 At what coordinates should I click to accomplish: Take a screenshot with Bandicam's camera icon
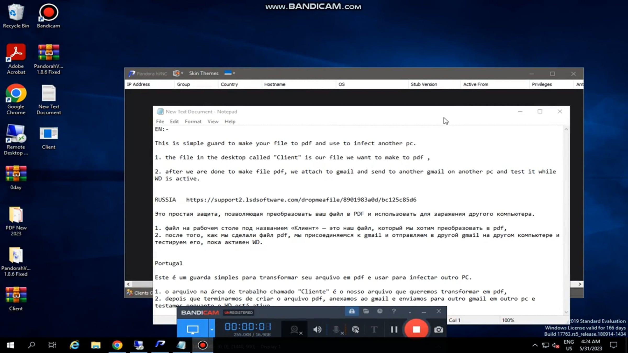(439, 329)
